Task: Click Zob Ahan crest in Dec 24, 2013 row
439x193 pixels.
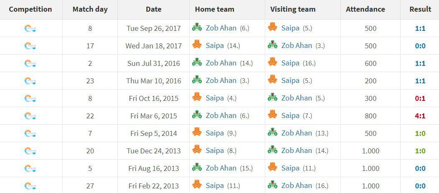Action: point(272,150)
